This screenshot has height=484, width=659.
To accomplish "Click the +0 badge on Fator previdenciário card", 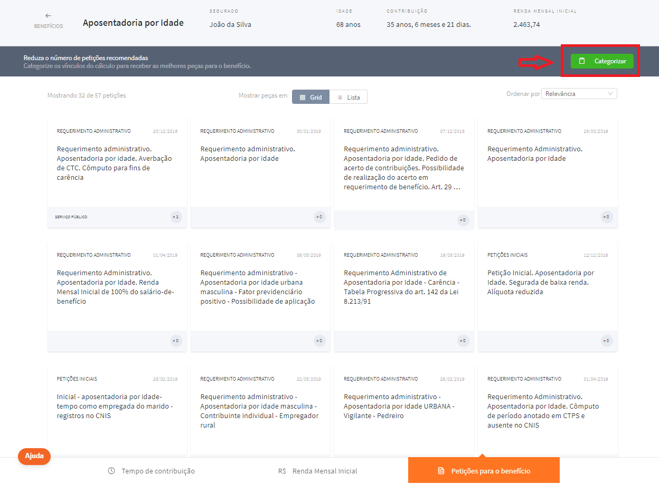I will tap(319, 341).
